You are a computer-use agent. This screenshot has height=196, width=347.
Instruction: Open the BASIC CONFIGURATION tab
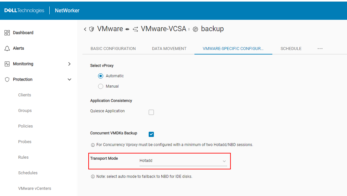point(113,48)
